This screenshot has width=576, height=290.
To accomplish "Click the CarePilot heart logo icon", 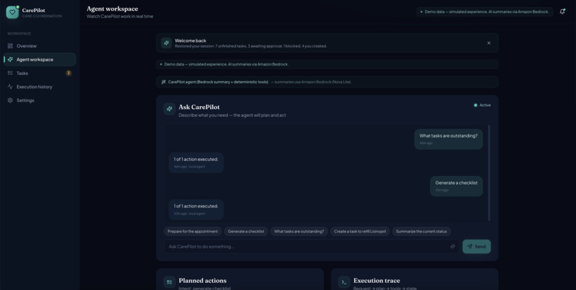I will click(x=12, y=12).
